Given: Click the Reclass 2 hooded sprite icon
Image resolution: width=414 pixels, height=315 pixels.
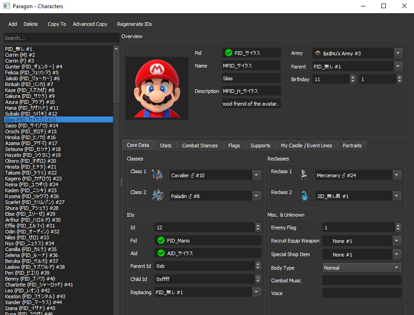Looking at the screenshot, I should pyautogui.click(x=304, y=195).
